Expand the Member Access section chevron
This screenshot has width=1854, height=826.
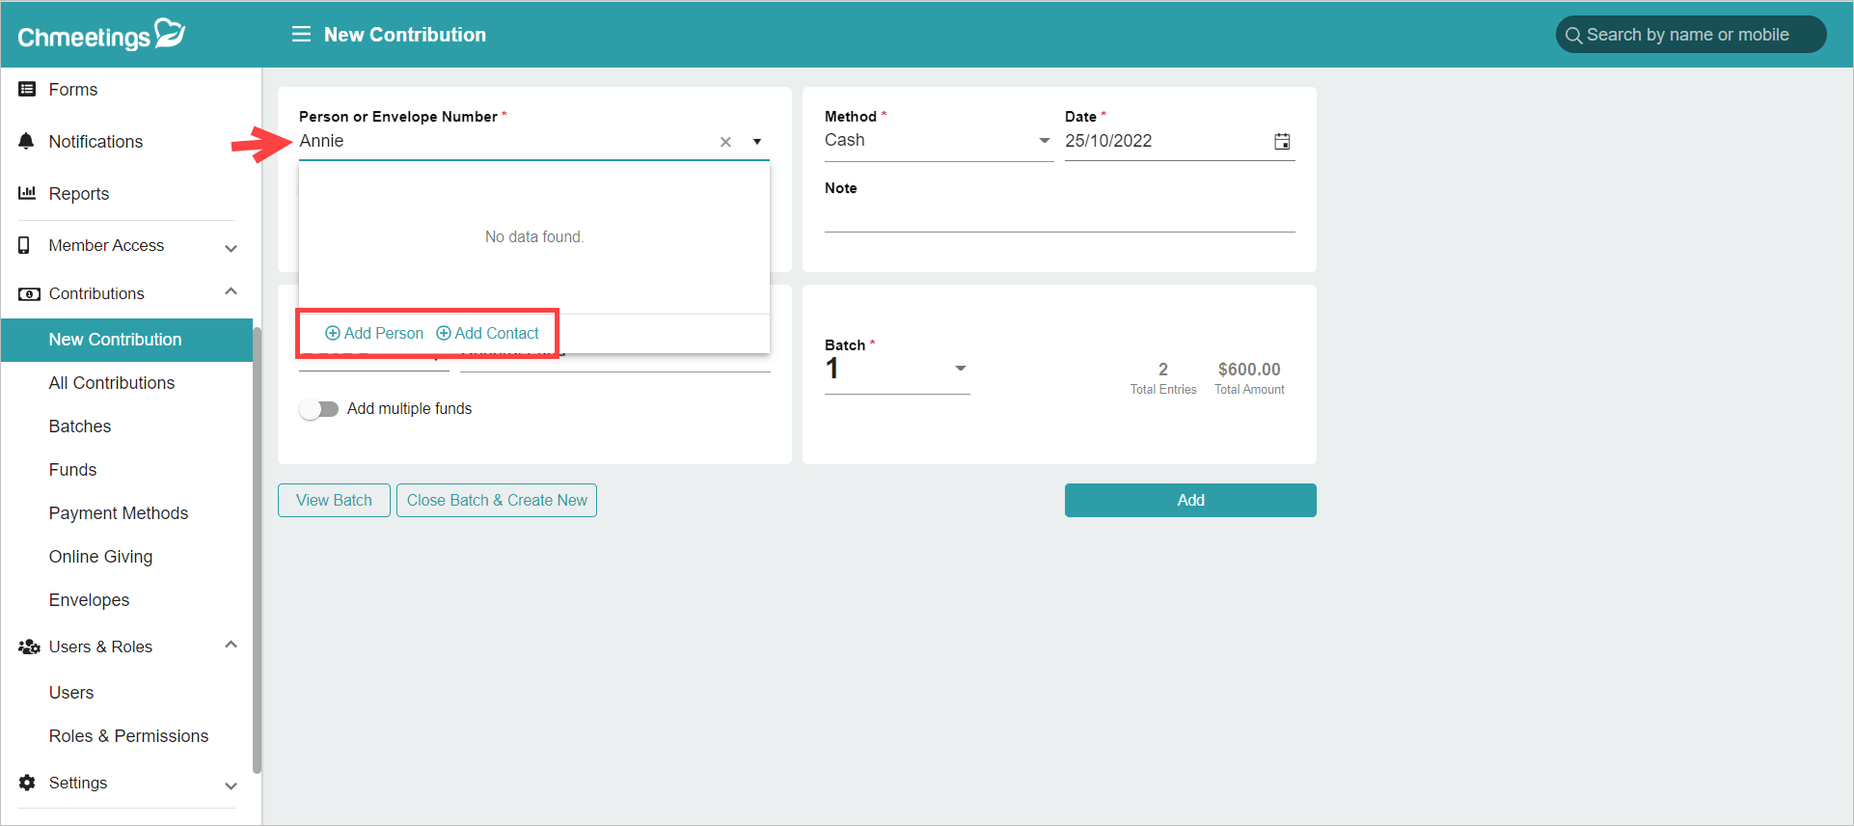(x=231, y=248)
